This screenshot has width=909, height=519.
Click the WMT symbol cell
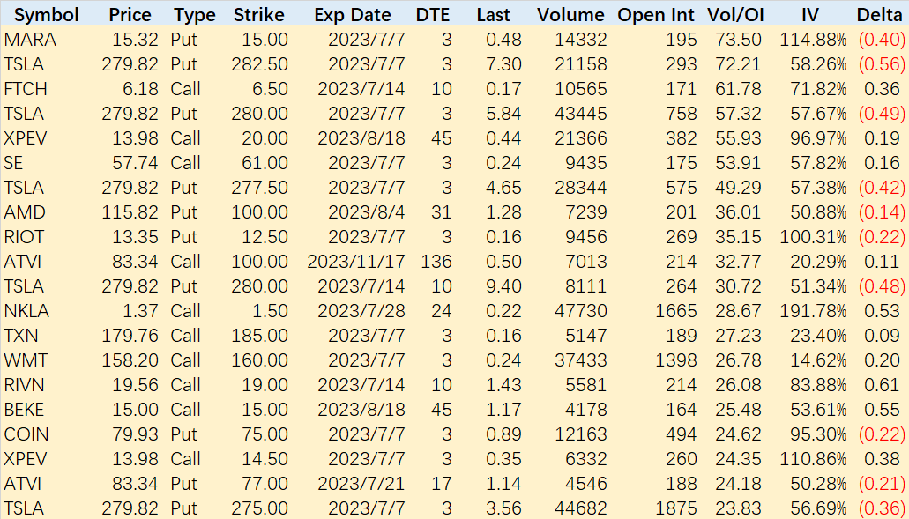click(25, 360)
